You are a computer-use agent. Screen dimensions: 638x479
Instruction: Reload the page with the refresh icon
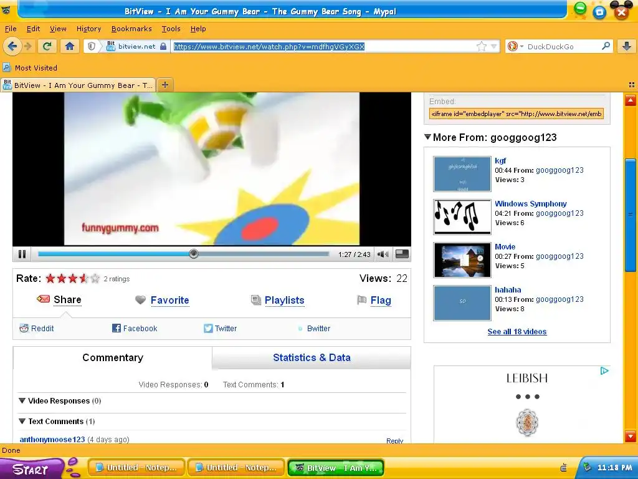[x=47, y=46]
